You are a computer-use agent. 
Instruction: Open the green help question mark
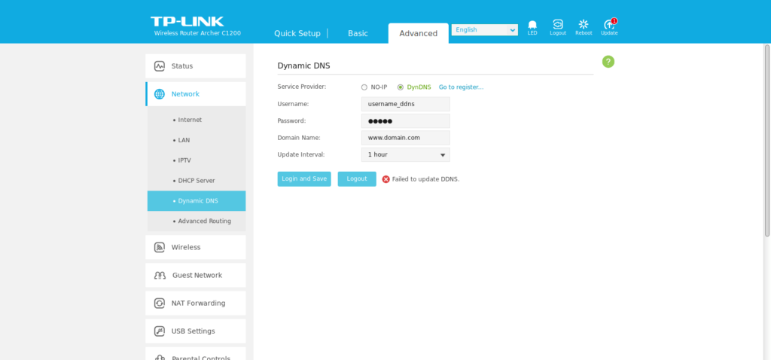(608, 62)
